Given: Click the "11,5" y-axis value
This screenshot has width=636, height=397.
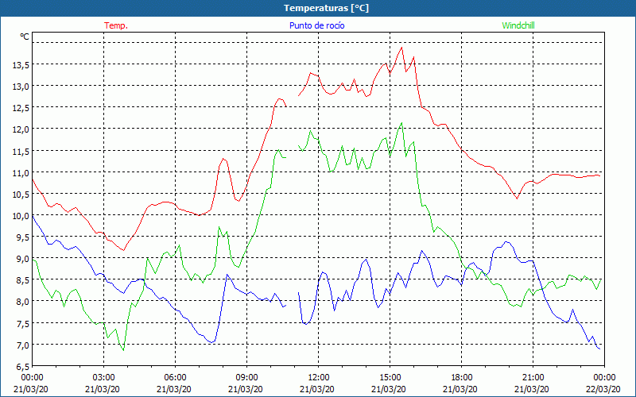Looking at the screenshot, I should pos(21,151).
